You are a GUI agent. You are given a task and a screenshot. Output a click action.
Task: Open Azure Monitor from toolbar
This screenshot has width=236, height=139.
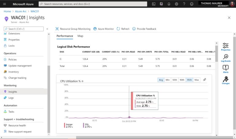104,29
